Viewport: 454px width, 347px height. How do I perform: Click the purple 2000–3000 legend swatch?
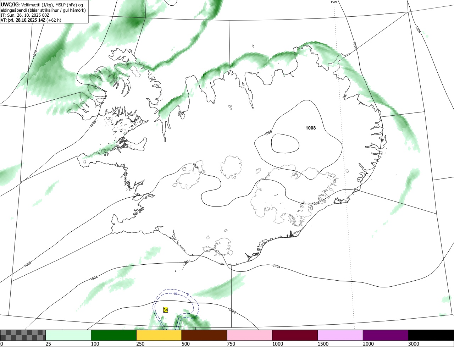[x=386, y=335]
